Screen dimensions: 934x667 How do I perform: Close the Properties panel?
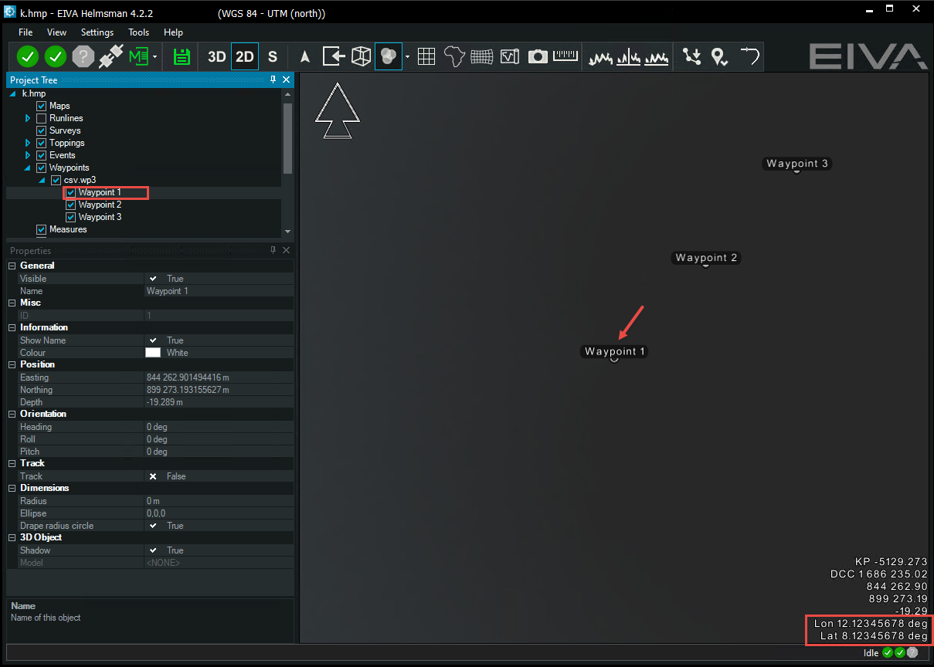[x=287, y=250]
